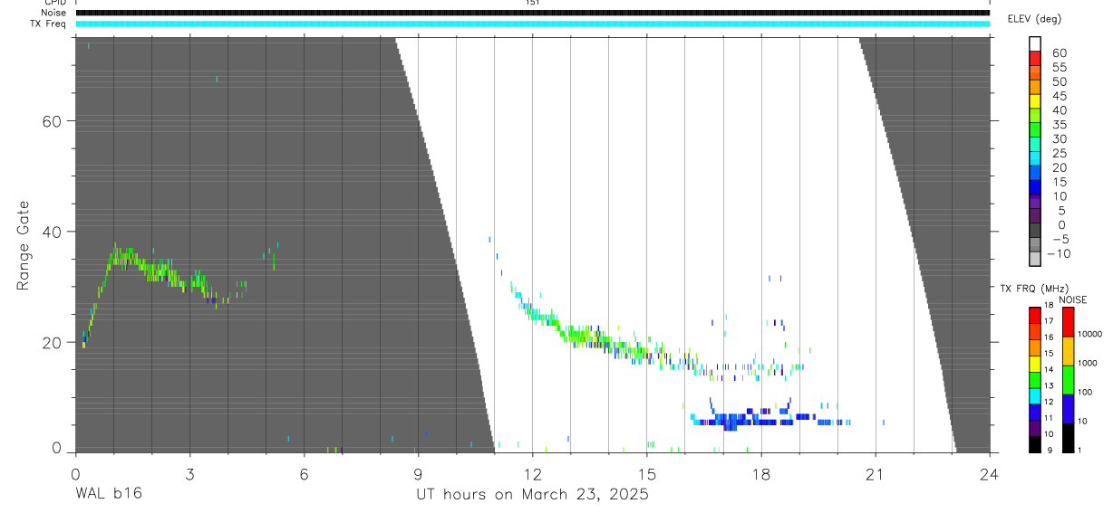This screenshot has width=1113, height=513.
Task: Click the blue ELEV color bar cell beside 15
Action: [1035, 187]
